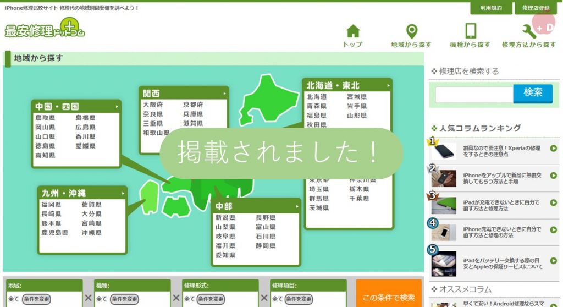This screenshot has height=307, width=563.
Task: Select 山口県 prefecture link
Action: coord(45,136)
